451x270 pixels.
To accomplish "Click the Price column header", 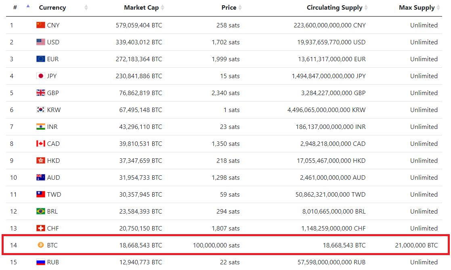I will [x=229, y=8].
